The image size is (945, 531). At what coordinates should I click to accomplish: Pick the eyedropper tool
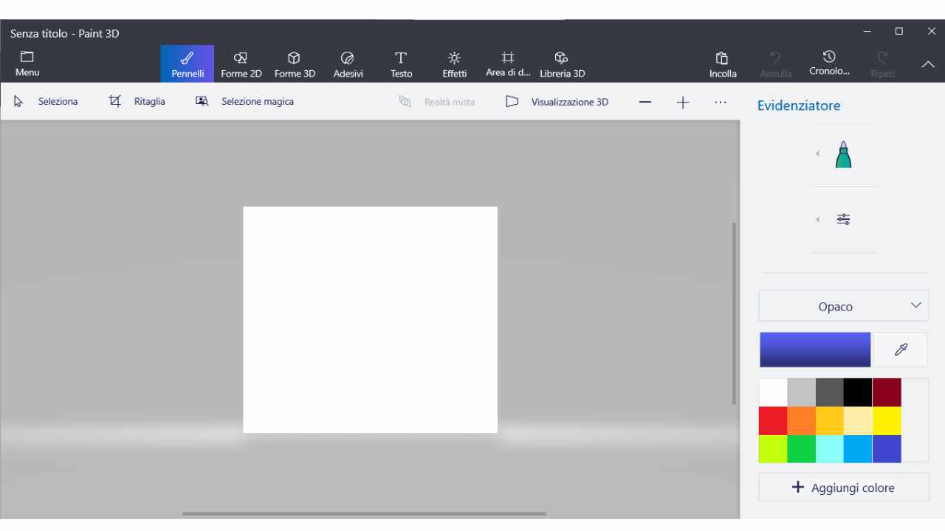tap(901, 350)
